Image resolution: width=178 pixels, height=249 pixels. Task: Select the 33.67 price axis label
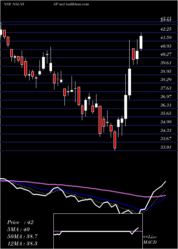(x=166, y=139)
